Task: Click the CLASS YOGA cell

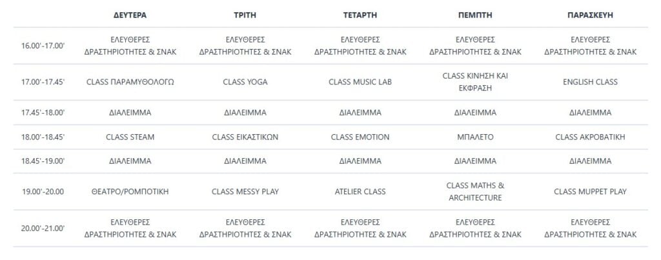Action: (x=245, y=82)
